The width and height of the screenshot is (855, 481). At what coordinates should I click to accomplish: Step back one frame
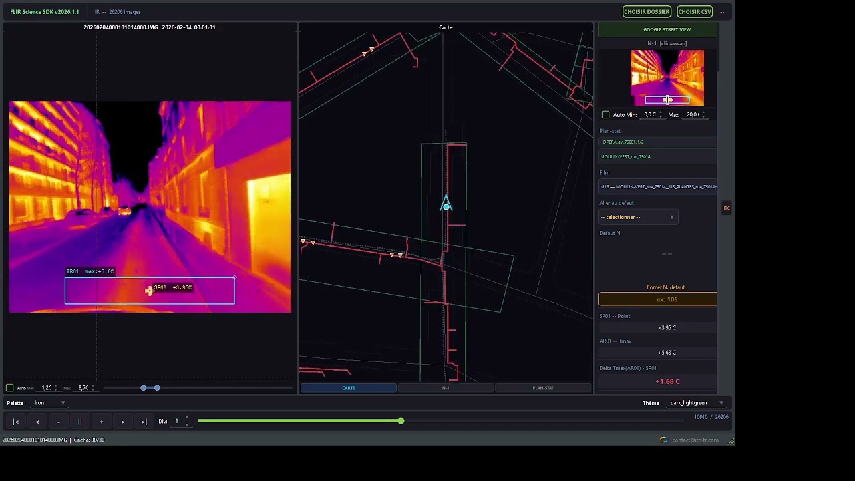pyautogui.click(x=37, y=422)
